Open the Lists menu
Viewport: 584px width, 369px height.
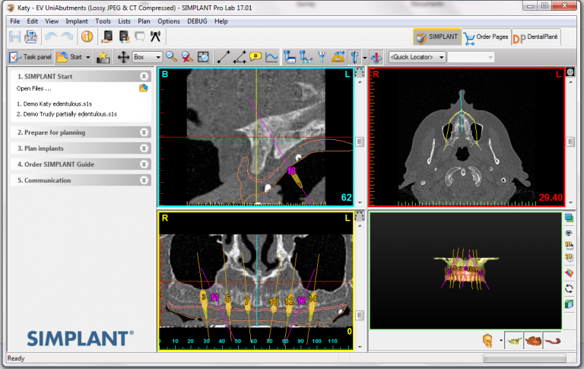coord(124,21)
